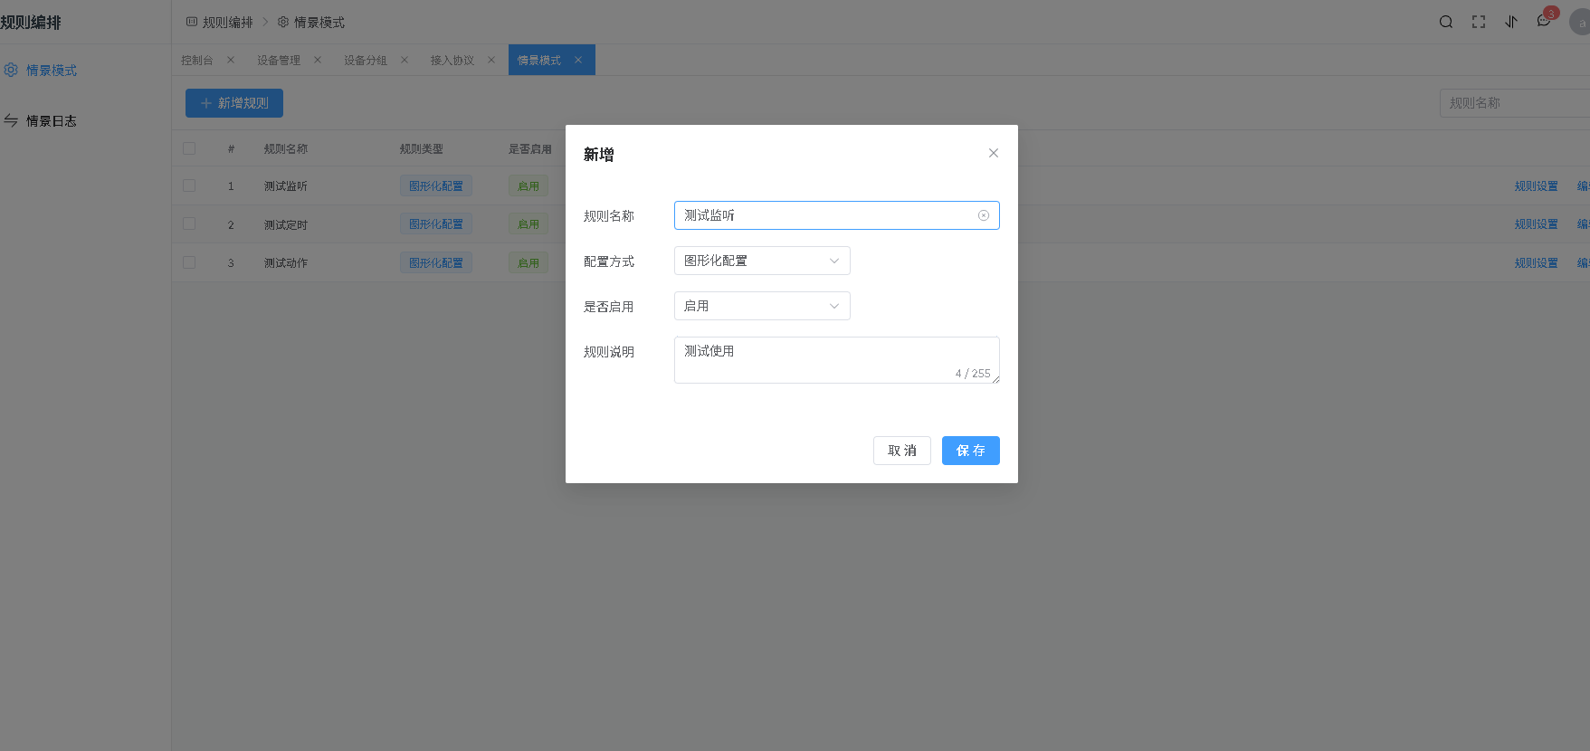This screenshot has height=751, width=1590.
Task: Switch to the 设备分组 tab
Action: (x=366, y=60)
